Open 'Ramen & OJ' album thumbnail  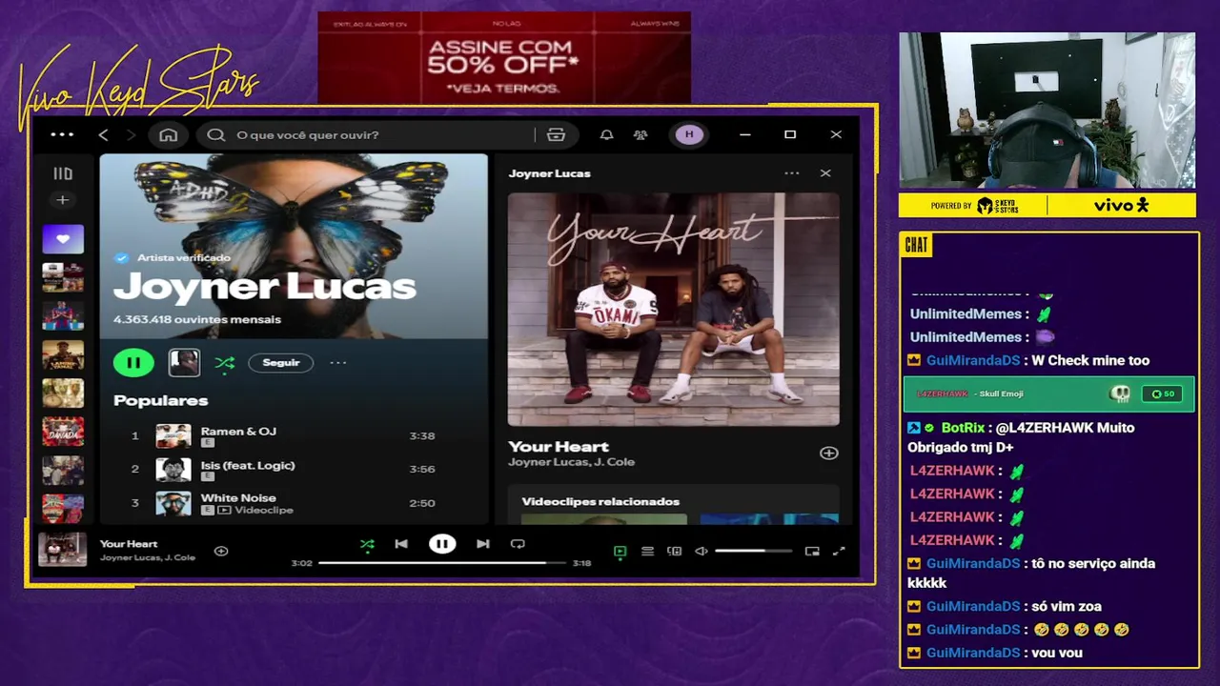(173, 436)
